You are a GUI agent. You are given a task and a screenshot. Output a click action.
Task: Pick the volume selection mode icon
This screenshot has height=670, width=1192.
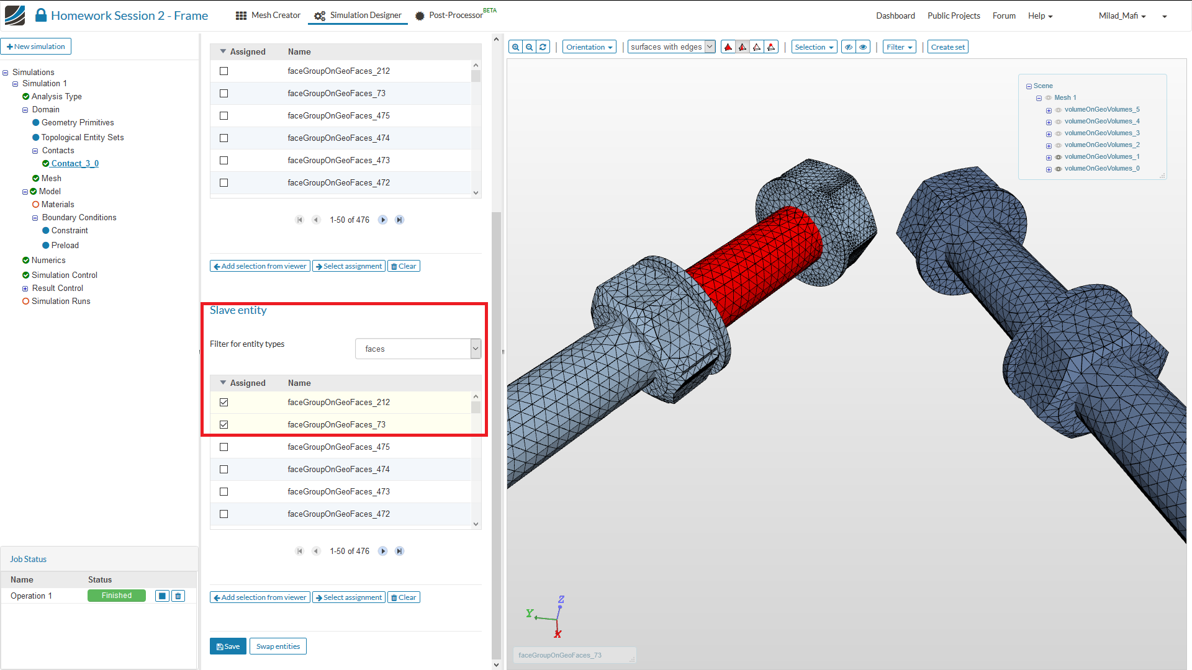(728, 47)
